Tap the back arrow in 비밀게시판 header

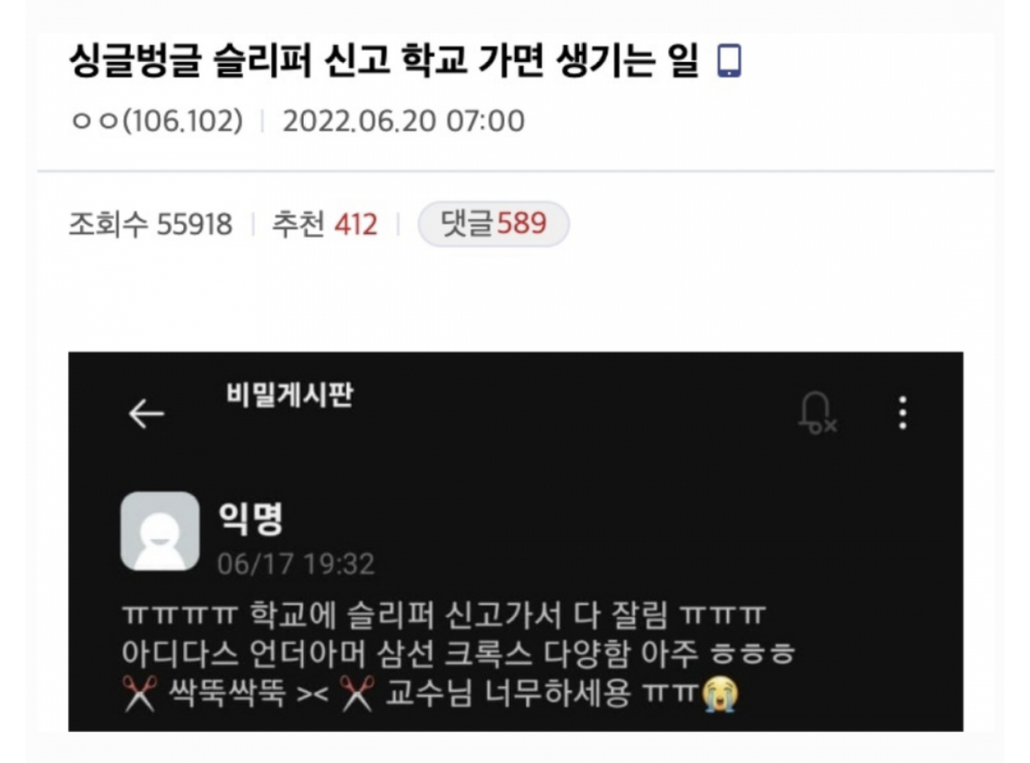146,414
